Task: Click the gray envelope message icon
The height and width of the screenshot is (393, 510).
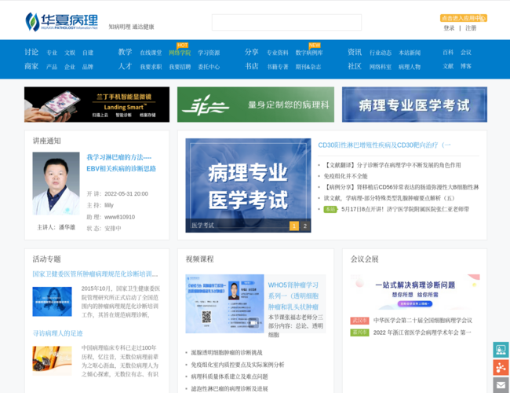Action: tap(501, 384)
